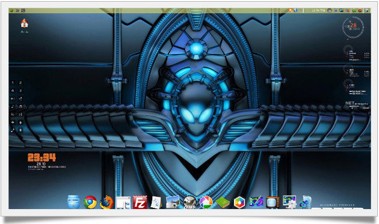Click the orange RSS tray icon

pyautogui.click(x=291, y=10)
